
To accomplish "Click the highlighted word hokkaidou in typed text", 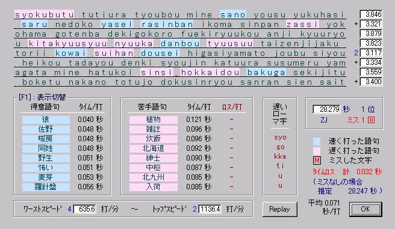I will (x=210, y=72).
